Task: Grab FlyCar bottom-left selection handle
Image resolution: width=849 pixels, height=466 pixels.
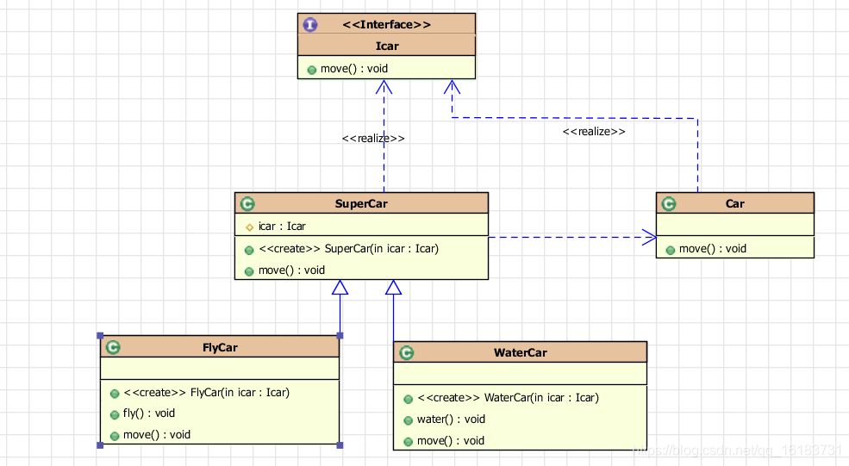Action: [x=100, y=445]
